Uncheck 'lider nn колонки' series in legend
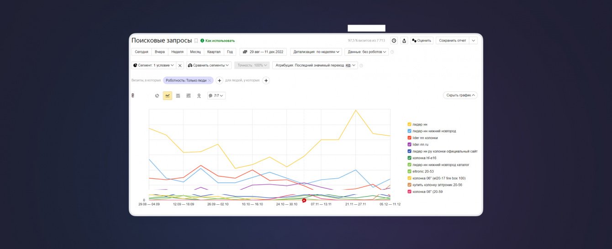 pos(410,138)
